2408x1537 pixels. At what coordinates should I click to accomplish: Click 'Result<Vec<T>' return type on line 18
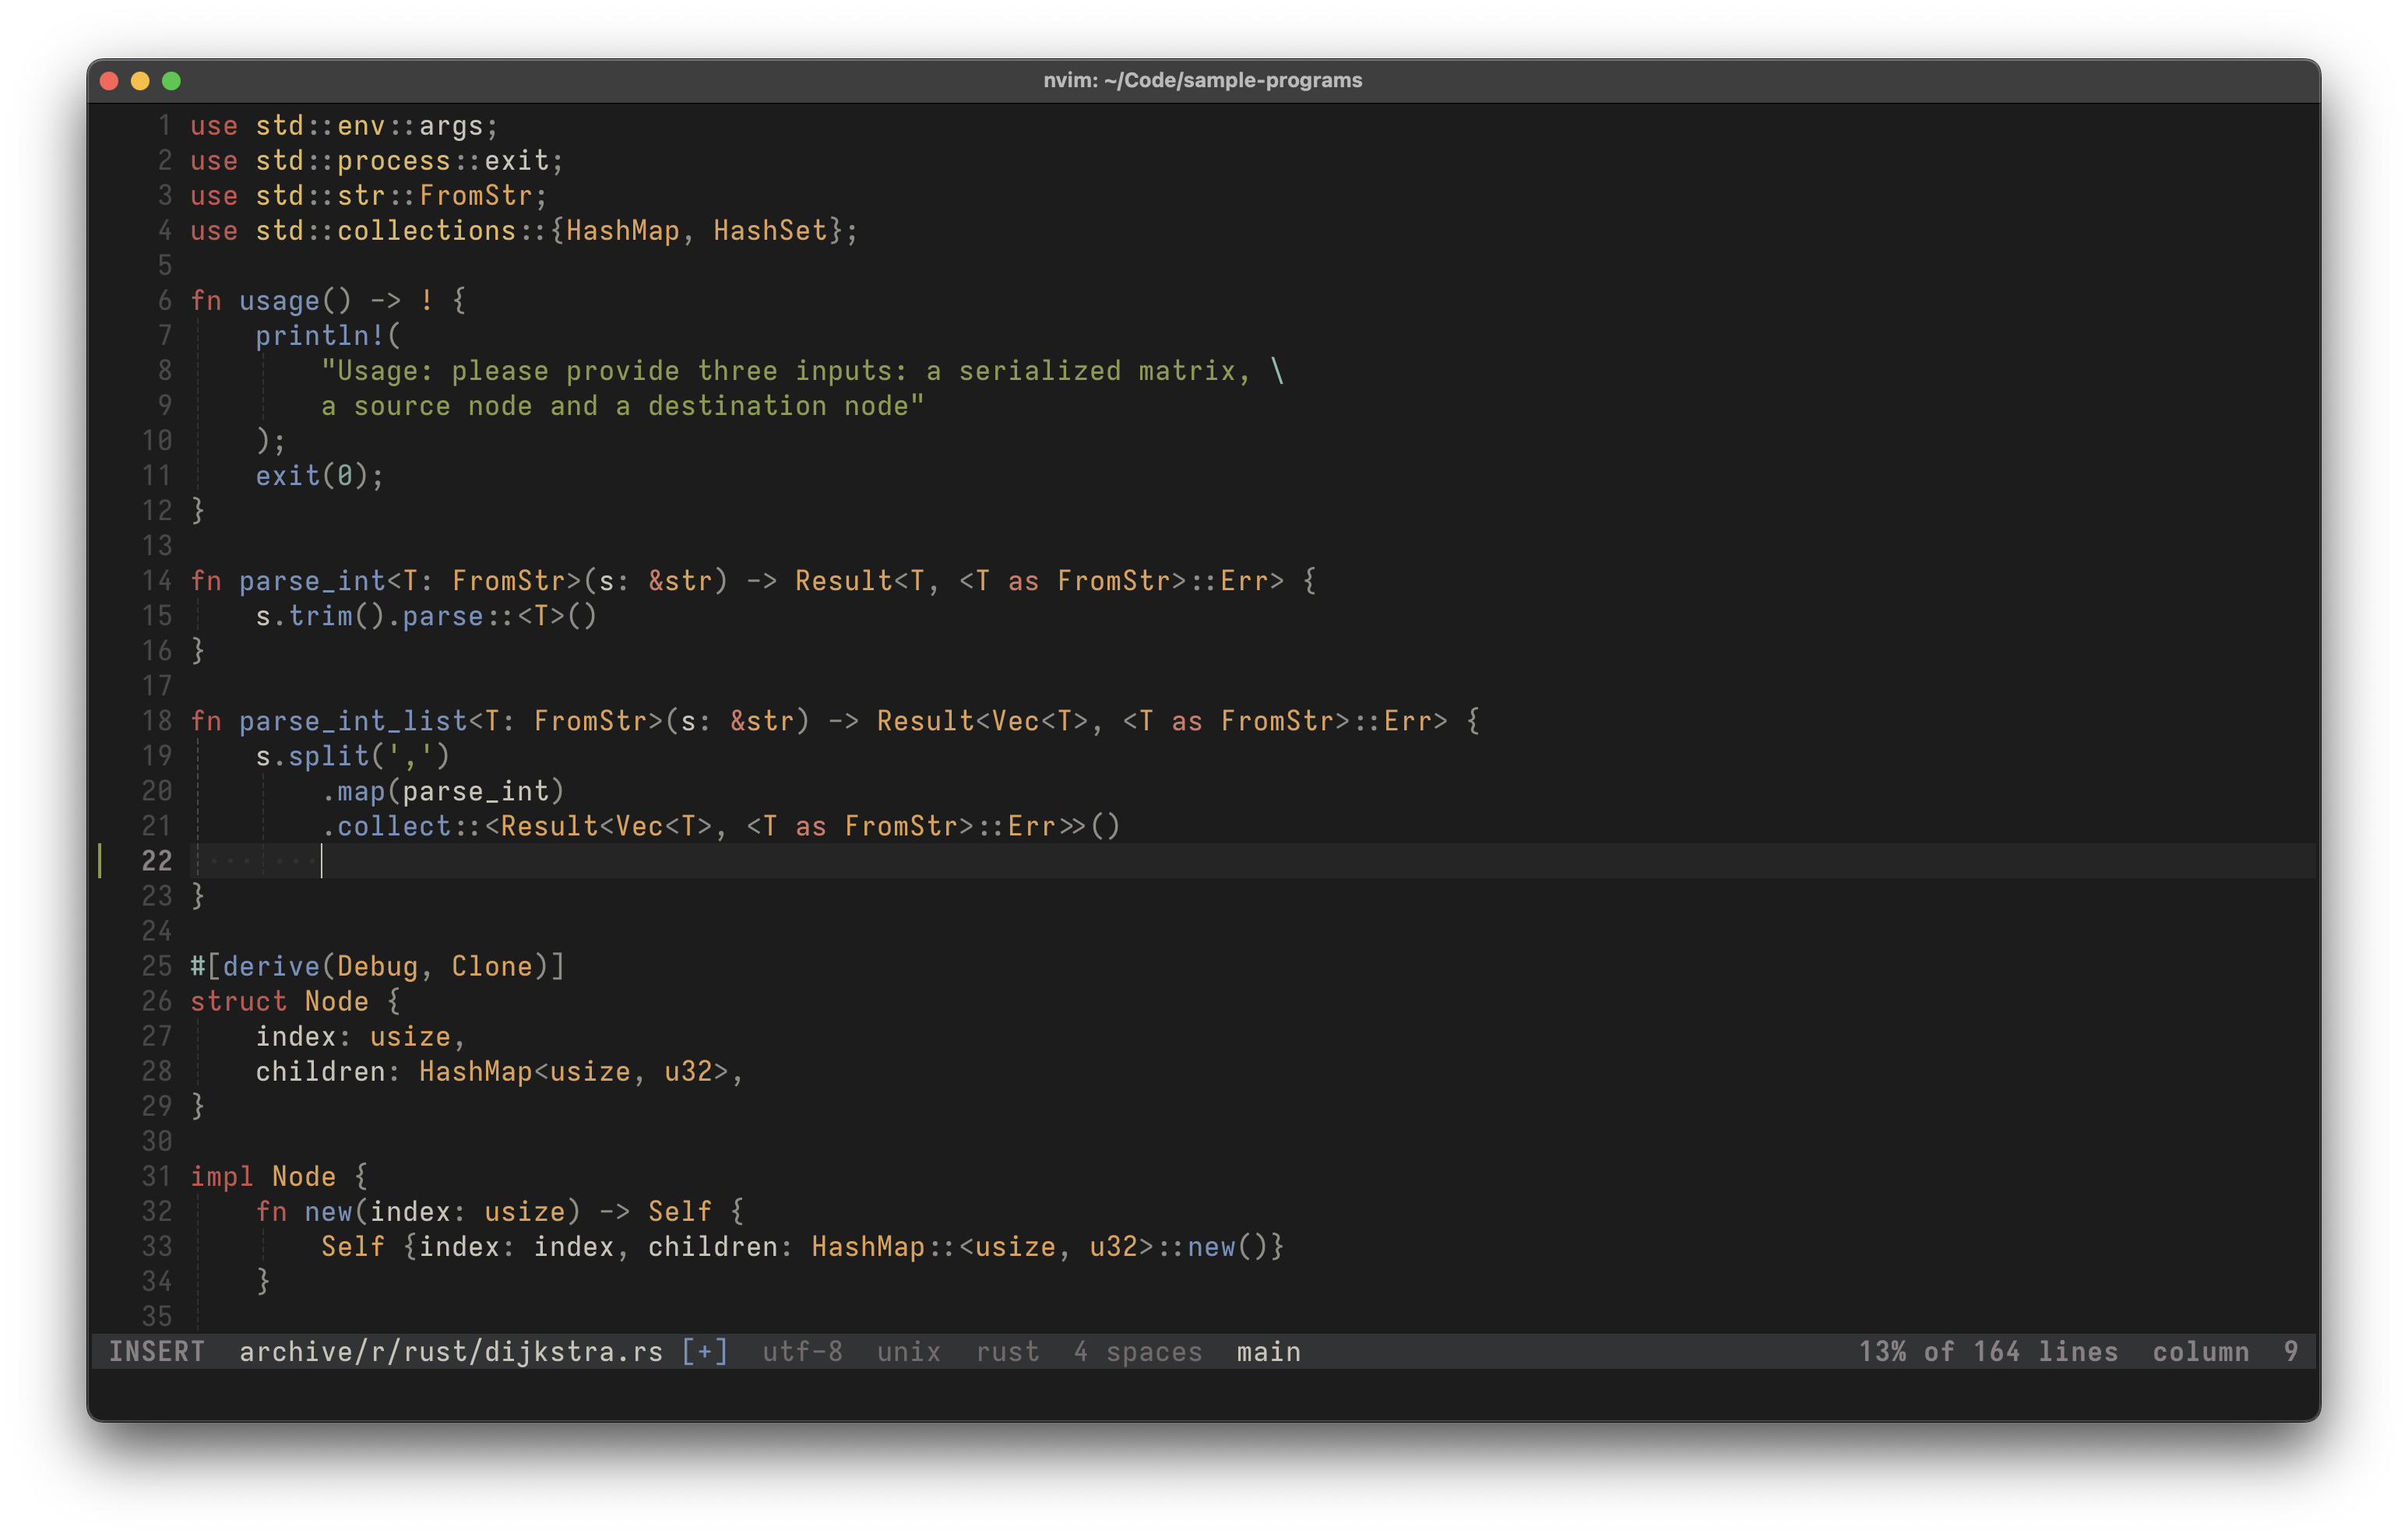point(983,721)
